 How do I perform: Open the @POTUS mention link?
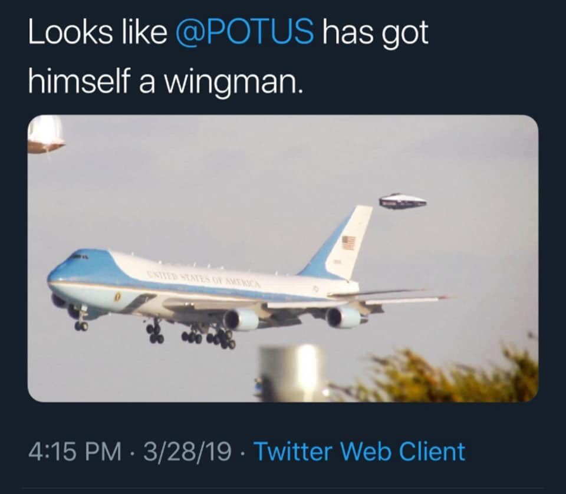click(x=245, y=34)
